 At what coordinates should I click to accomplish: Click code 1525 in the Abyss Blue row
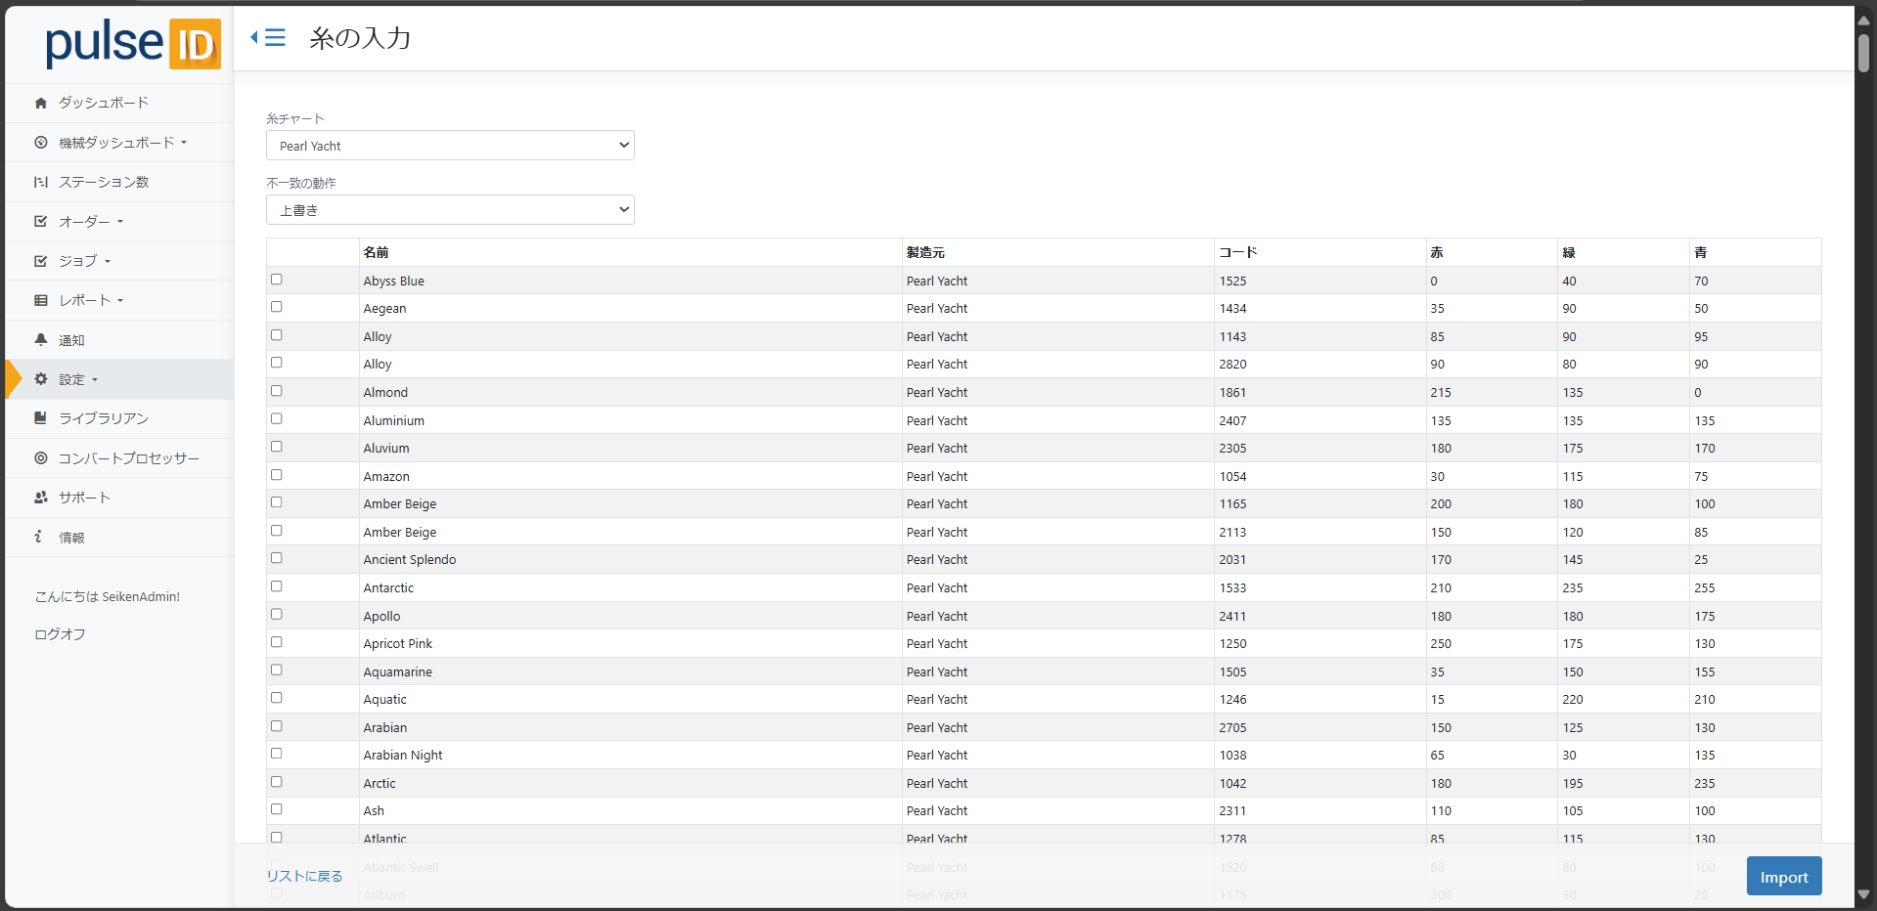pos(1232,281)
